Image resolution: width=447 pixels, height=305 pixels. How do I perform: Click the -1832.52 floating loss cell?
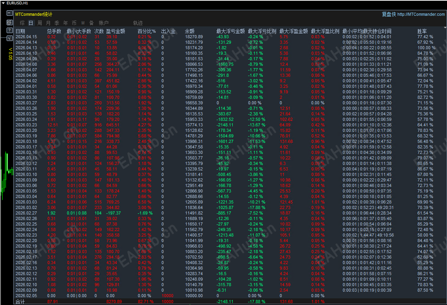pos(224,120)
